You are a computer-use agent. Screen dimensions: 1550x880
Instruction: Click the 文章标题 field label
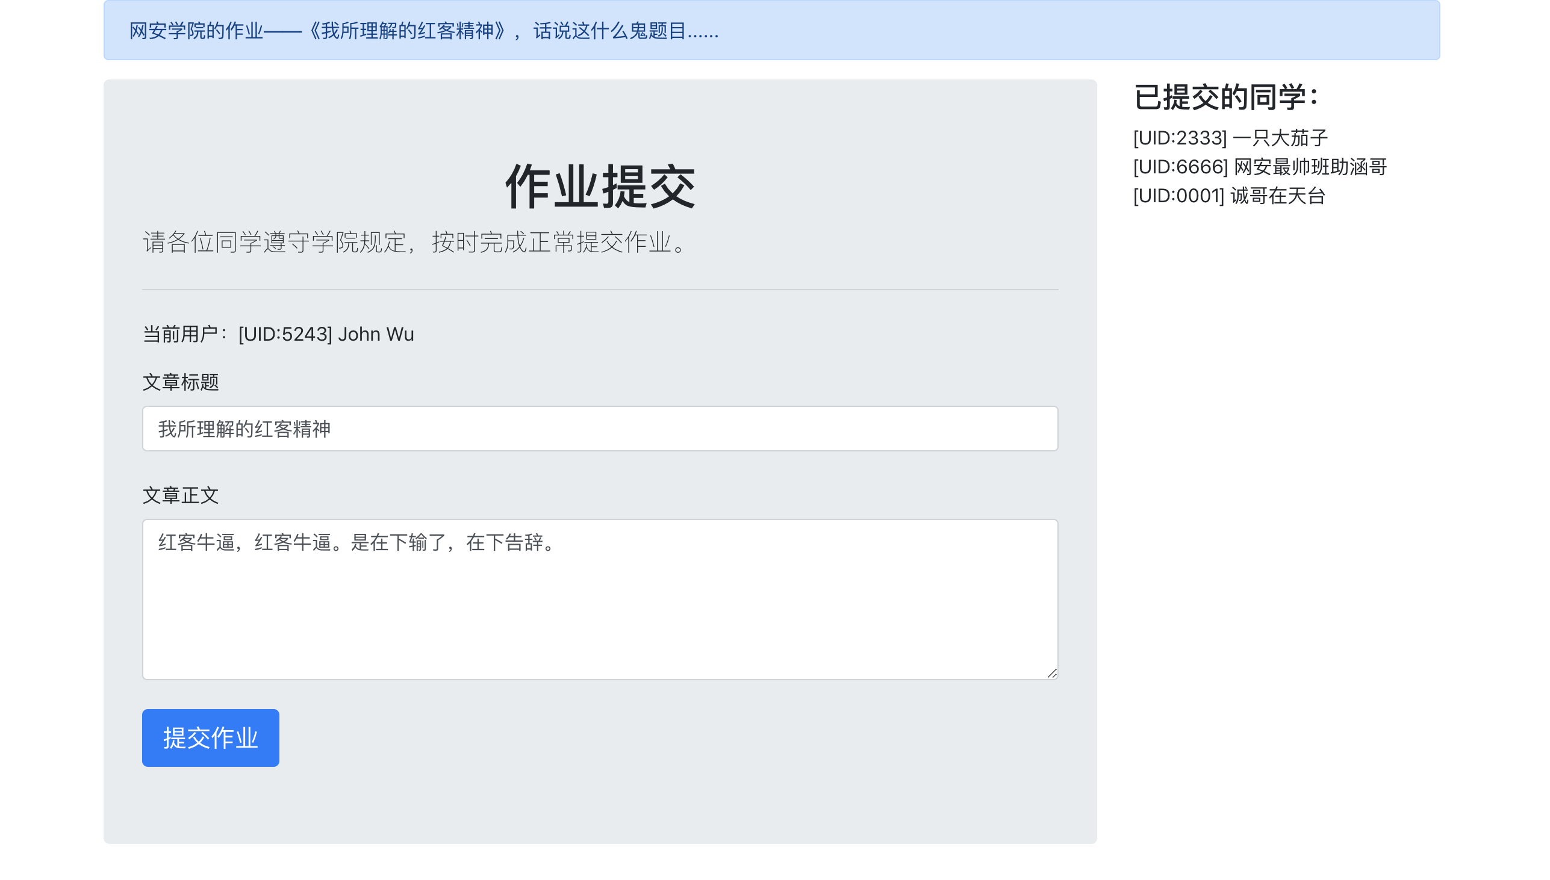pos(180,382)
